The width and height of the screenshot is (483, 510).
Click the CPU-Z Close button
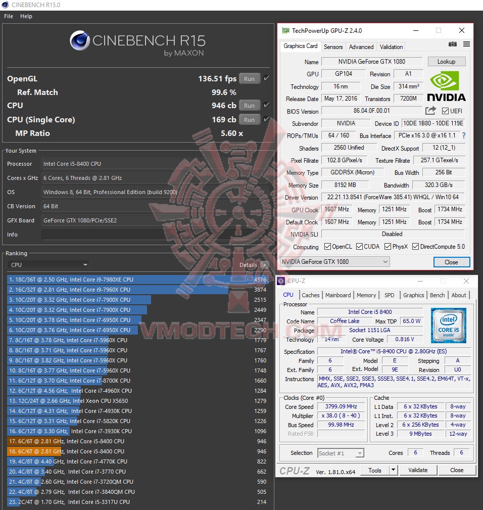click(457, 470)
